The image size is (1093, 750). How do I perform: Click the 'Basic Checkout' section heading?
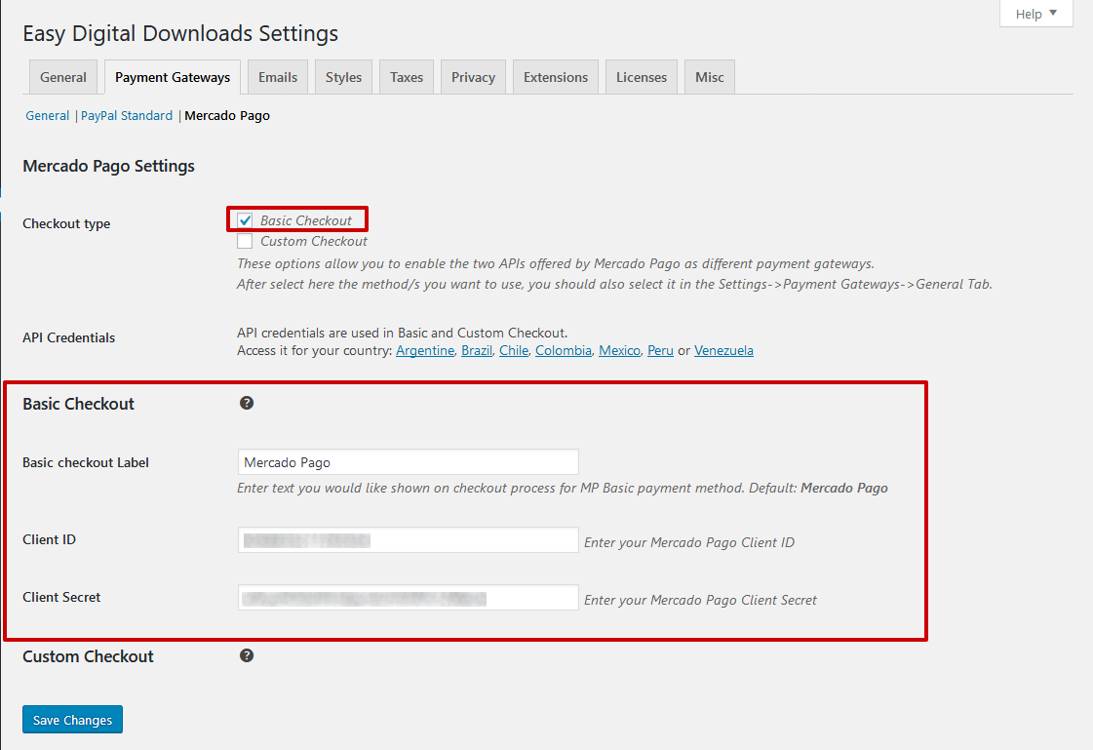click(x=78, y=405)
